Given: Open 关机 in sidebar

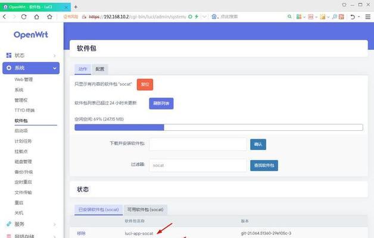Looking at the screenshot, I should pos(19,213).
